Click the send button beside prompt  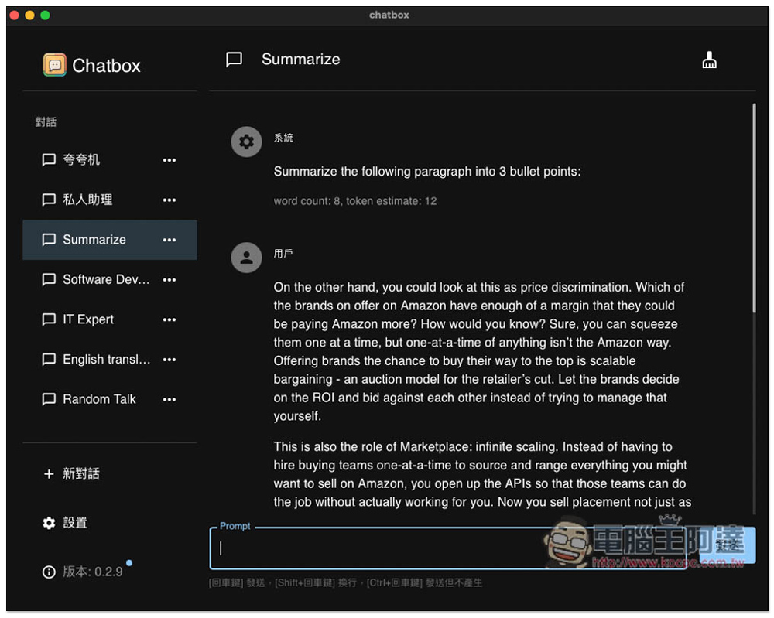click(728, 545)
